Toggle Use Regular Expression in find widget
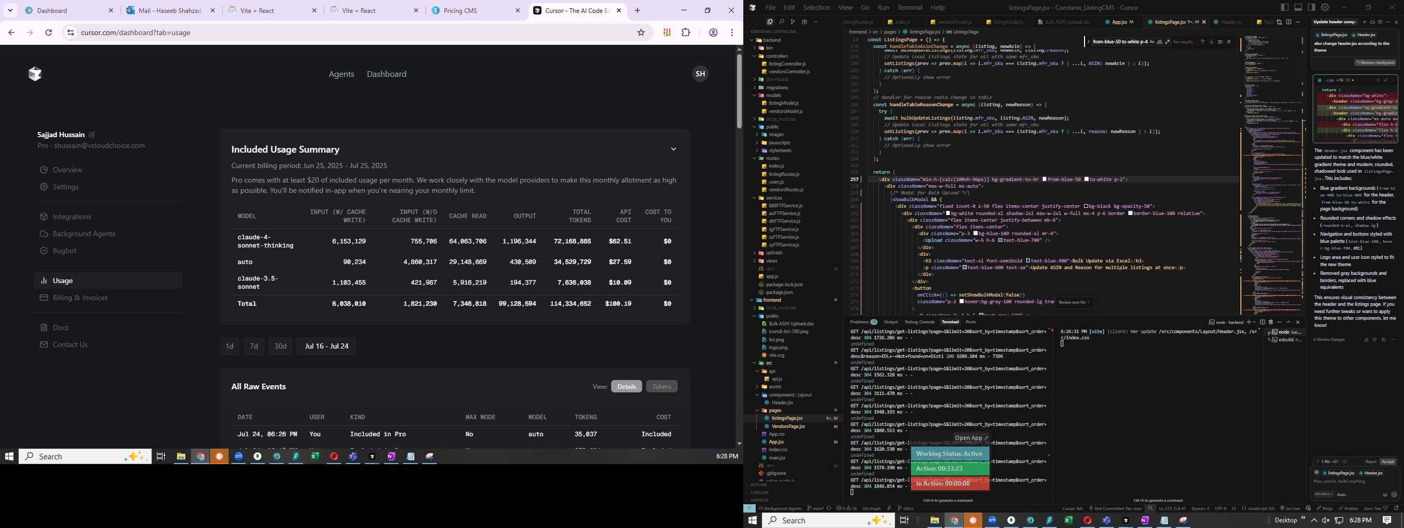Viewport: 1404px width, 528px height. pyautogui.click(x=1168, y=41)
